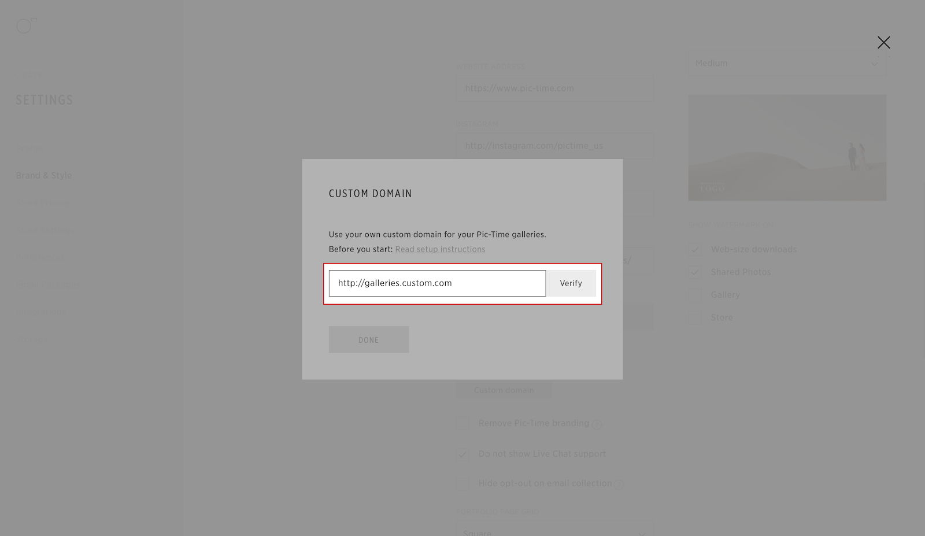Click the info icon next to Remove Pic-Time branding
Viewport: 925px width, 536px height.
tap(598, 423)
